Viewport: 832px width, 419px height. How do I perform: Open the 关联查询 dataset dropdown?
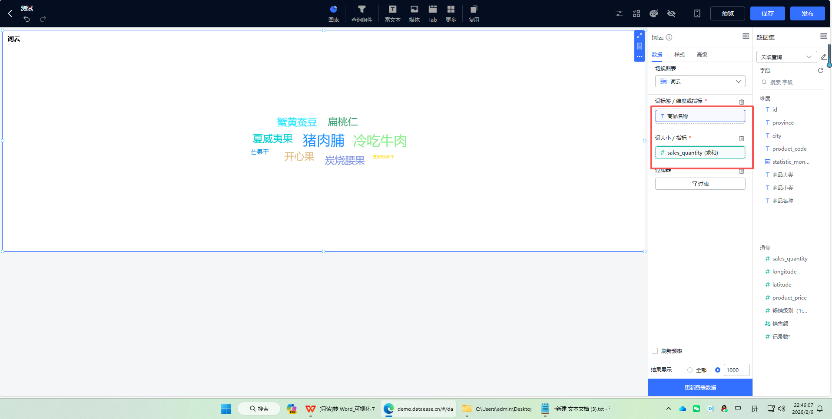click(x=786, y=57)
